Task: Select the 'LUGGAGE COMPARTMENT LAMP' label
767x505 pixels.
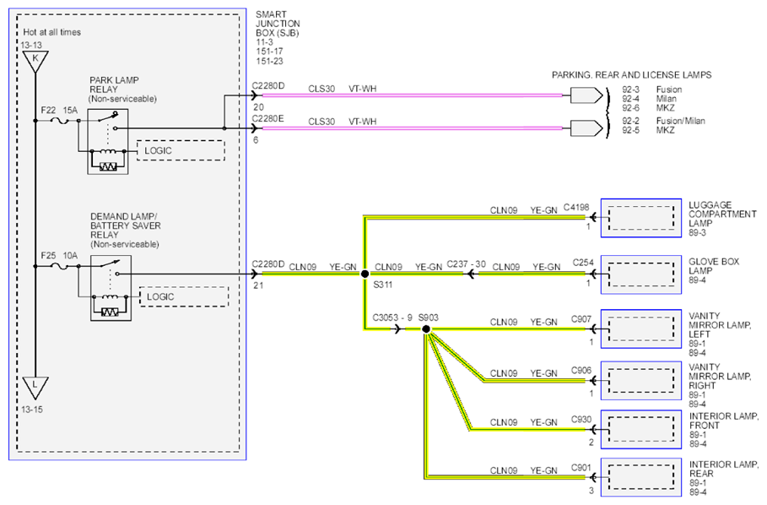Action: [x=722, y=214]
